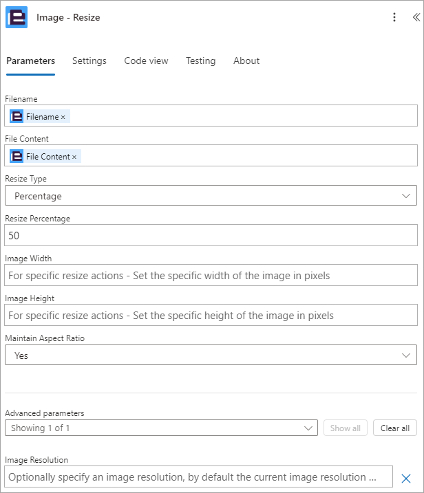Click into the Image Width field
Screen dimensions: 424x493
211,275
